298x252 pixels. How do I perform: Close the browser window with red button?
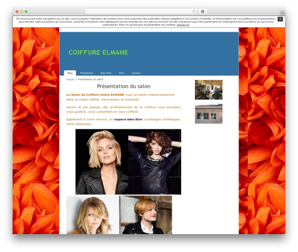[x=17, y=12]
